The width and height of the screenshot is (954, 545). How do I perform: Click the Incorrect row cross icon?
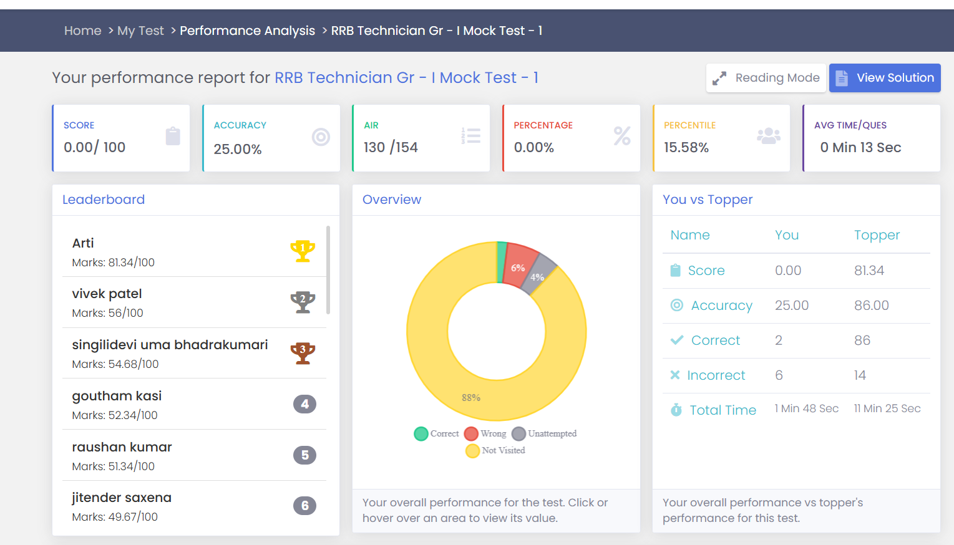[674, 375]
